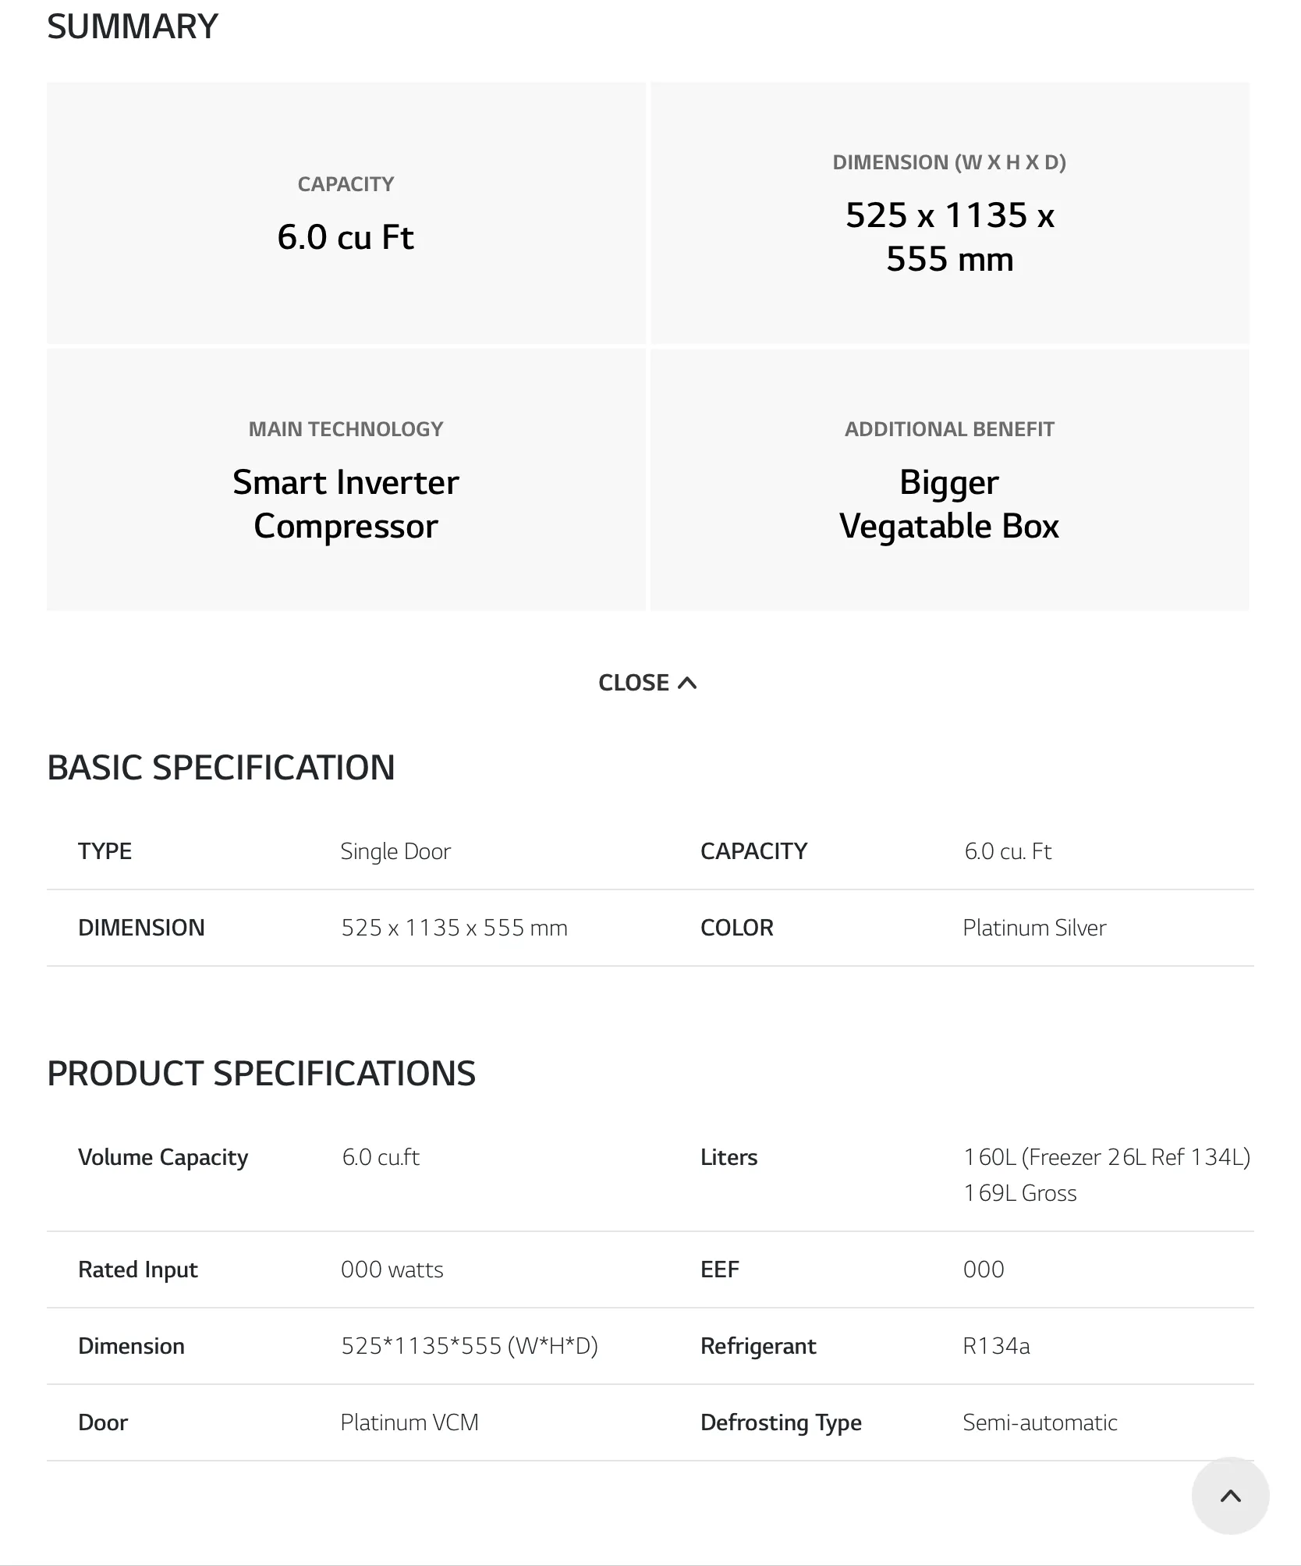Click the Bigger Vegatable Box card
Screen dimensions: 1301x1566
point(950,480)
